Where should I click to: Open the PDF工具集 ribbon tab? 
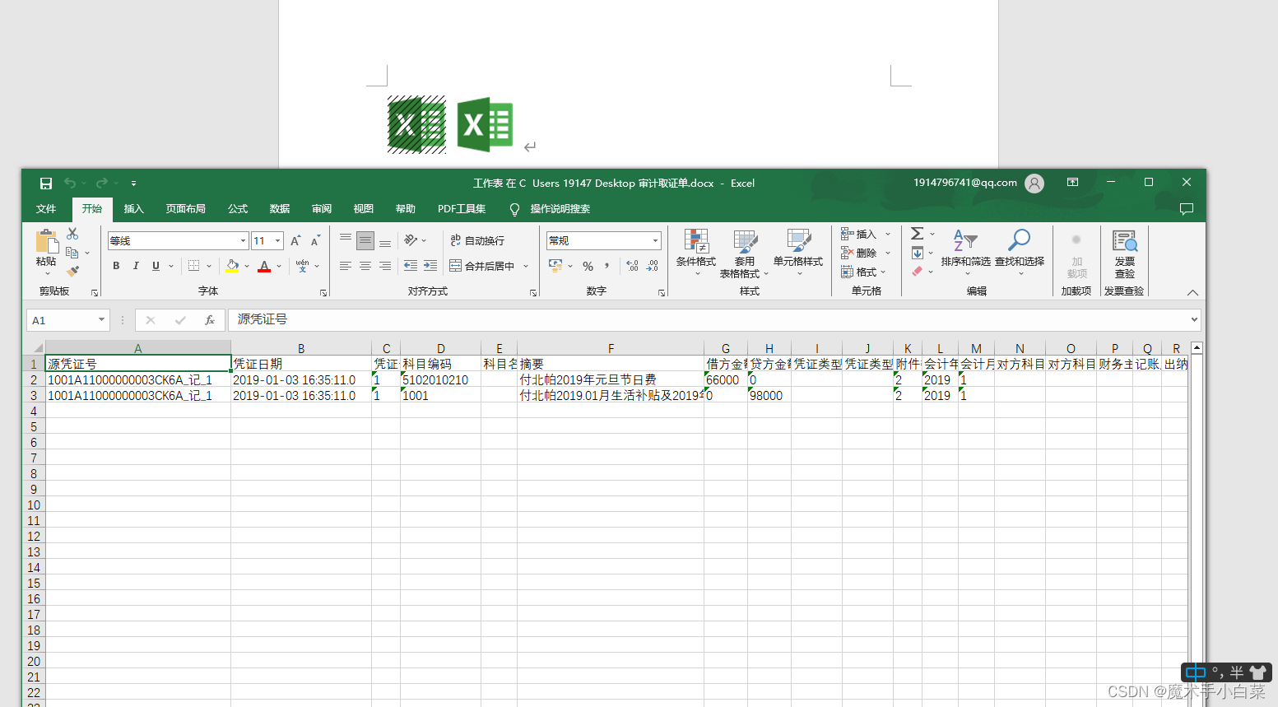pyautogui.click(x=461, y=208)
